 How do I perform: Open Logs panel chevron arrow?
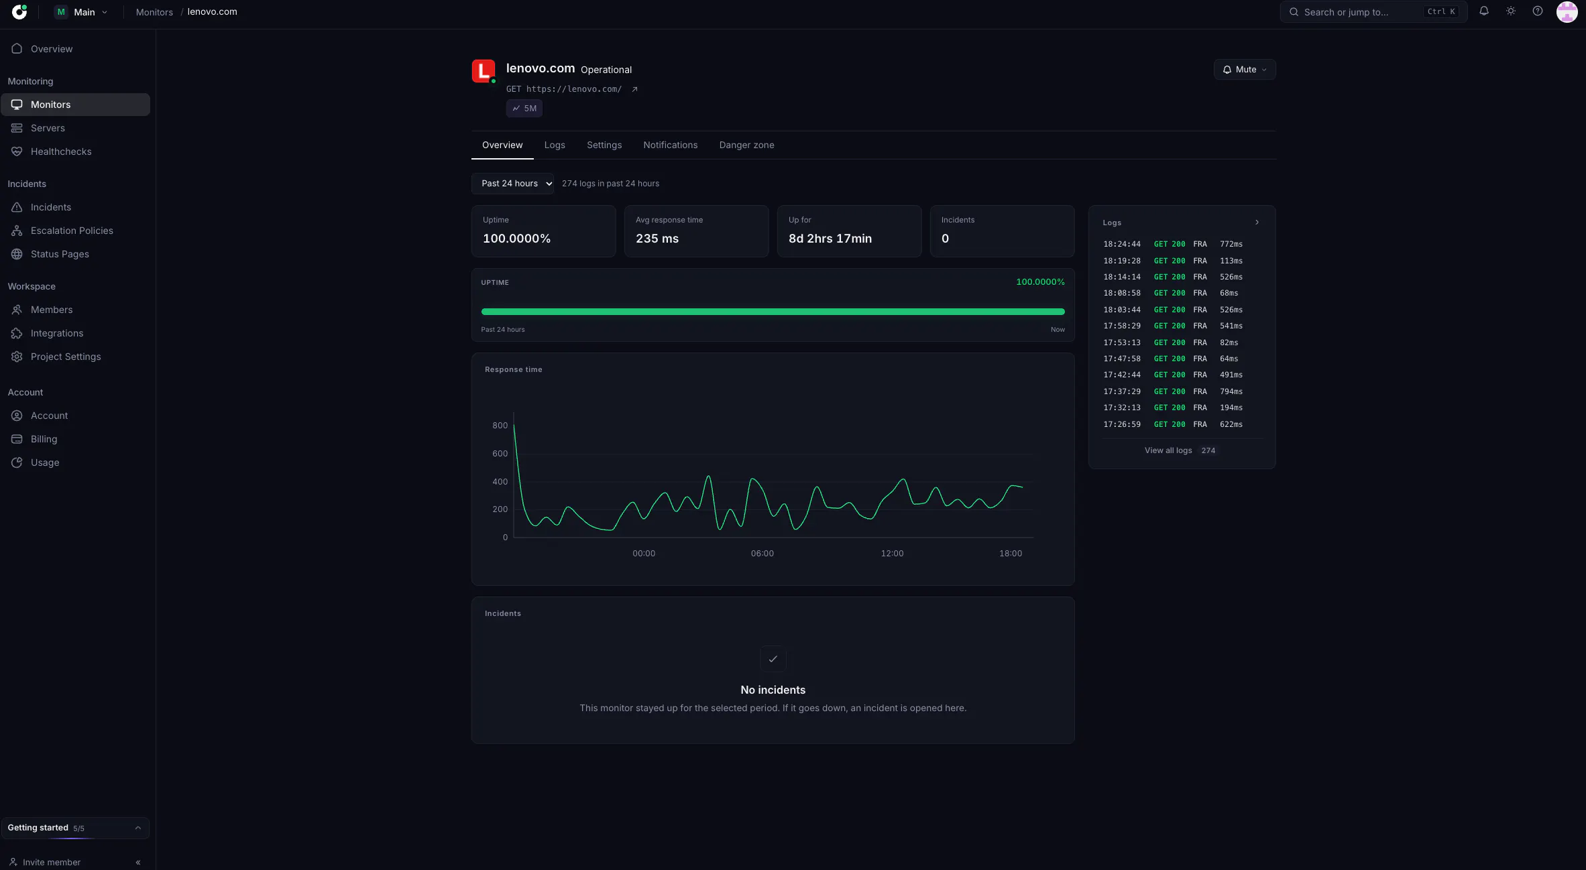tap(1257, 223)
